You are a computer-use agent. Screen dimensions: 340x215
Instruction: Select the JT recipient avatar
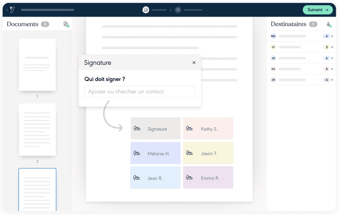point(273,47)
